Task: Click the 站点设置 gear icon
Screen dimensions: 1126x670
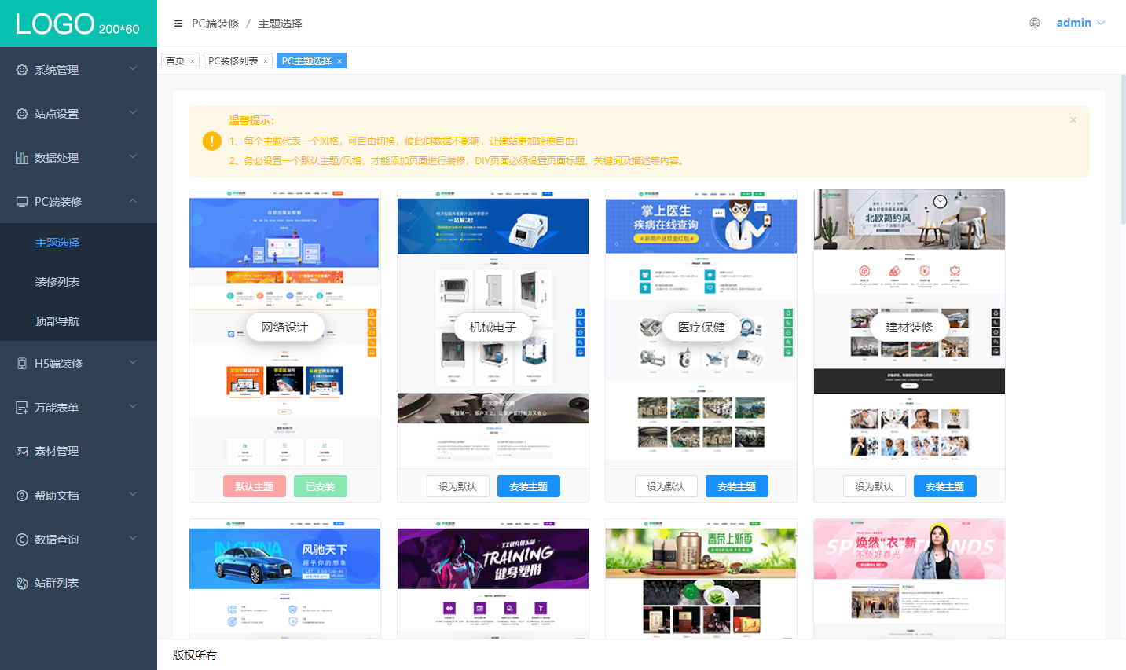Action: pos(22,114)
